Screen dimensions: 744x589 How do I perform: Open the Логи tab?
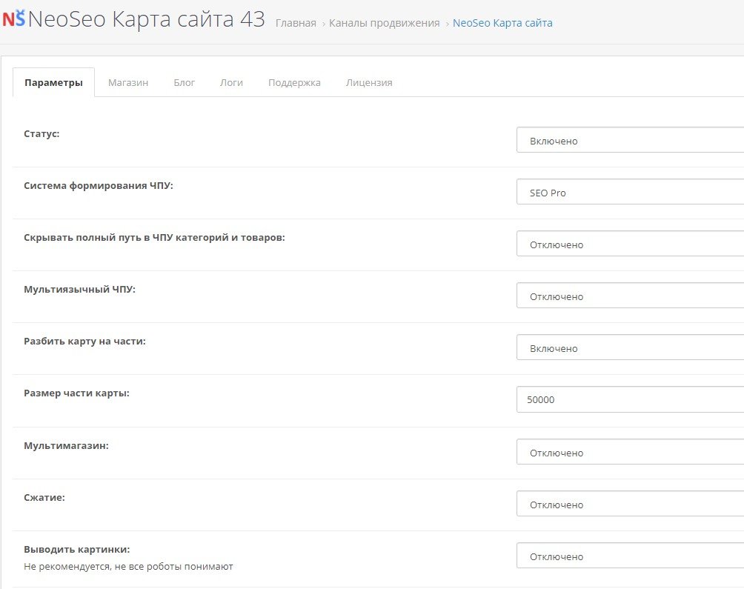pos(231,82)
